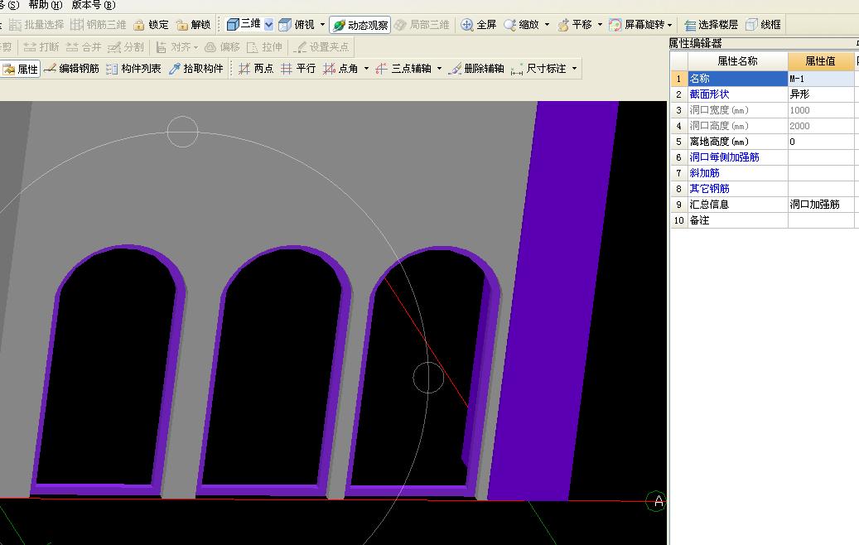
Task: Toggle 线框 wireframe display
Action: point(763,25)
